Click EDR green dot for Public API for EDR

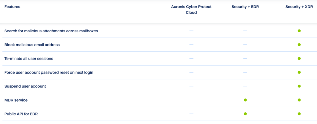[x=245, y=114]
